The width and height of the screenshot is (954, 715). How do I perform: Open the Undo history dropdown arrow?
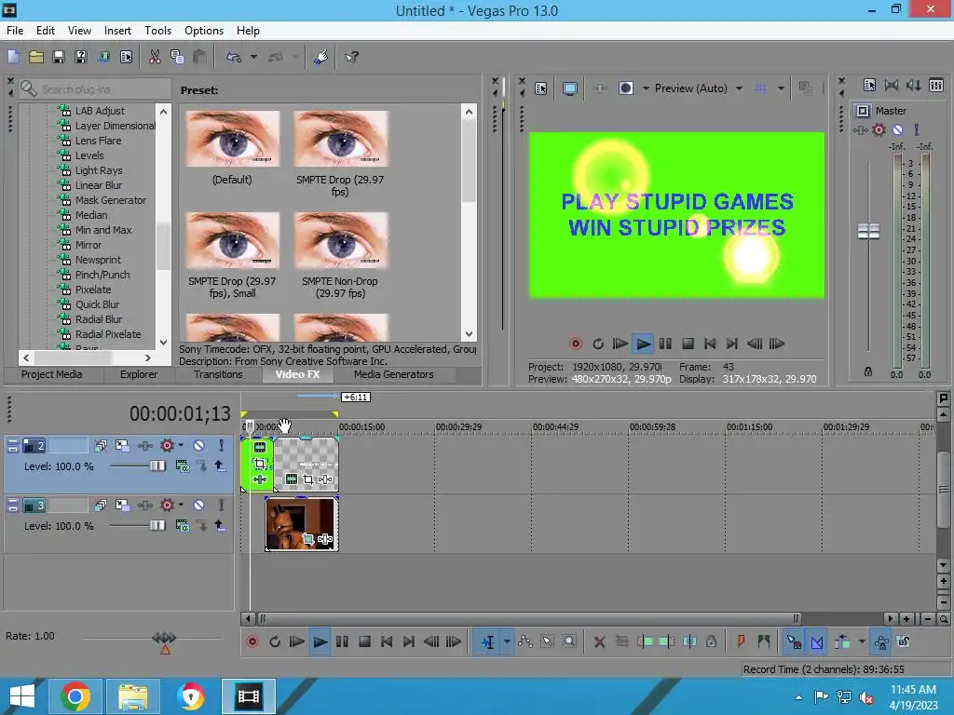pyautogui.click(x=253, y=57)
